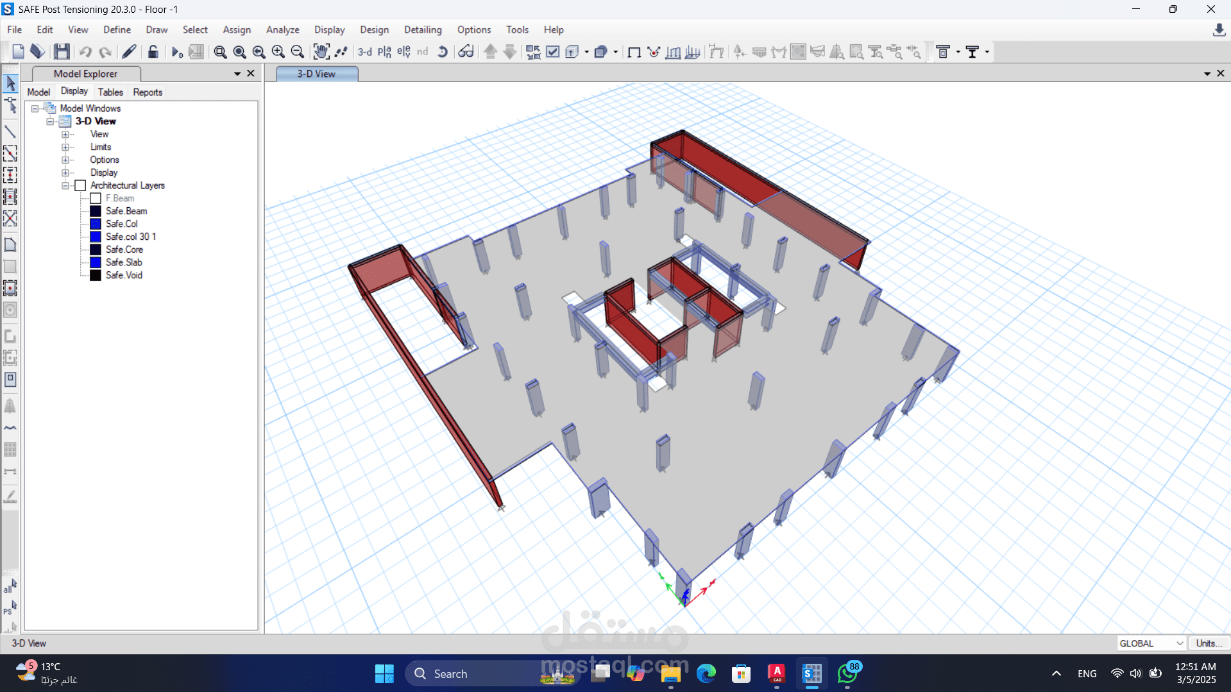Switch to 3-d view using toolbar button
The height and width of the screenshot is (692, 1231).
pos(364,52)
